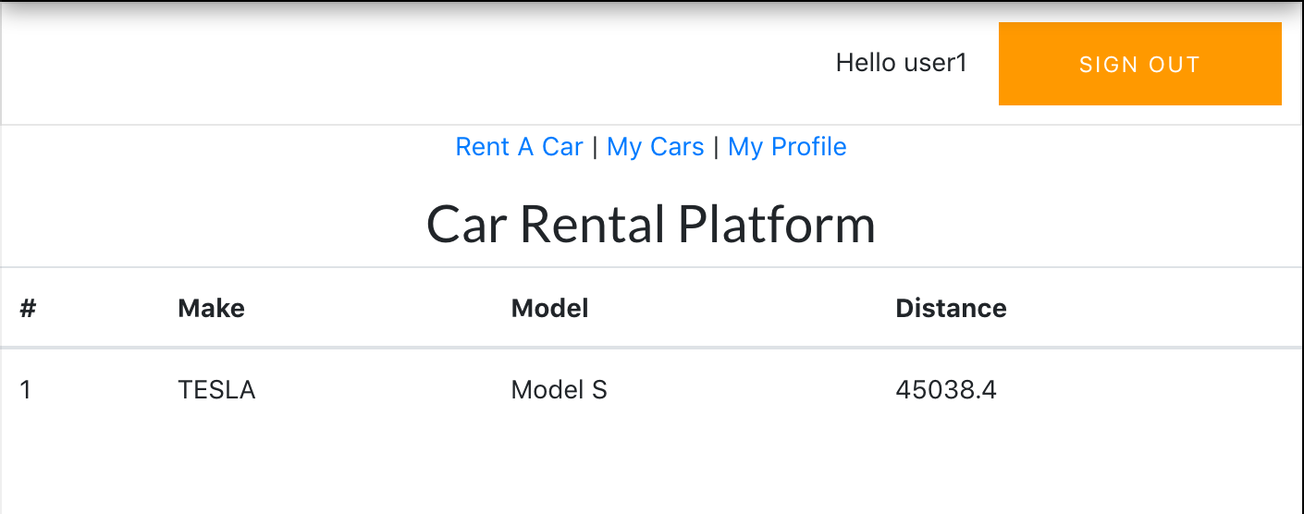
Task: Open the Rent A Car link
Action: click(x=519, y=147)
